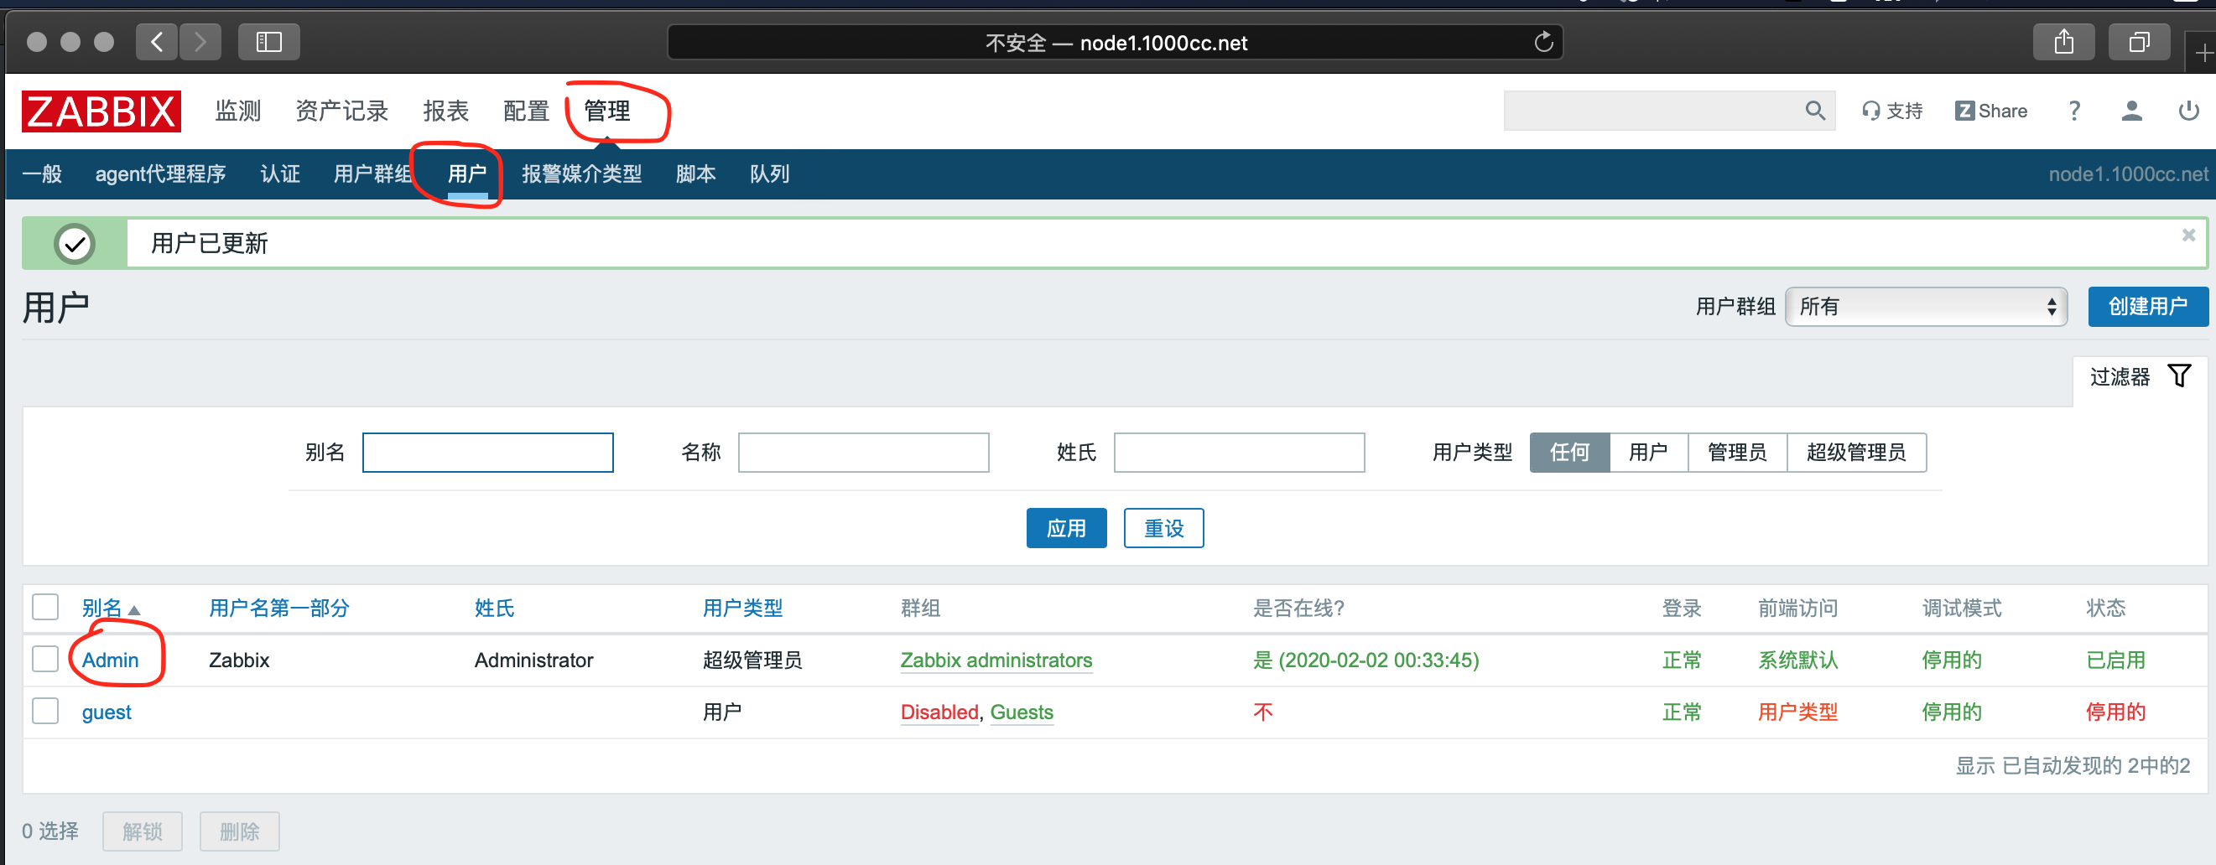Screen dimensions: 2216x865
Task: Dismiss the 用户已更新 notification
Action: 2188,235
